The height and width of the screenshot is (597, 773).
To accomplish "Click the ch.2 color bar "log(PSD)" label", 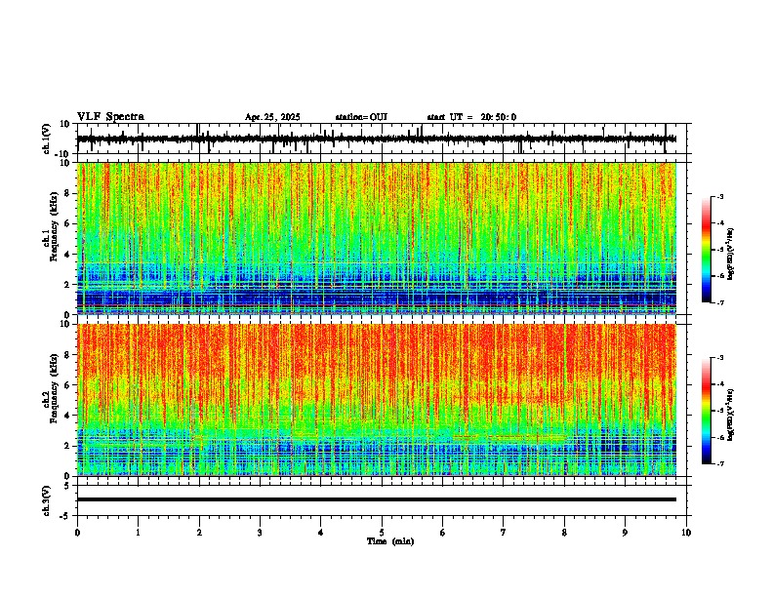I will point(731,415).
